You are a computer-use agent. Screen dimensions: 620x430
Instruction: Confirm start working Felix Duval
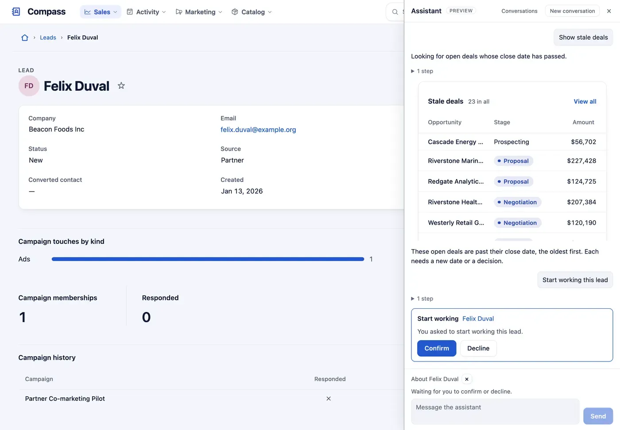[x=437, y=348]
